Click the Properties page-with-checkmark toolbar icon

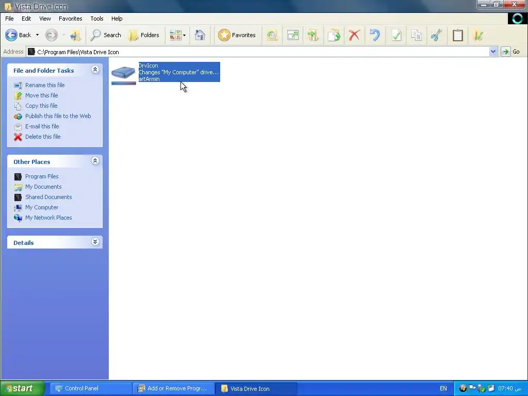point(397,35)
